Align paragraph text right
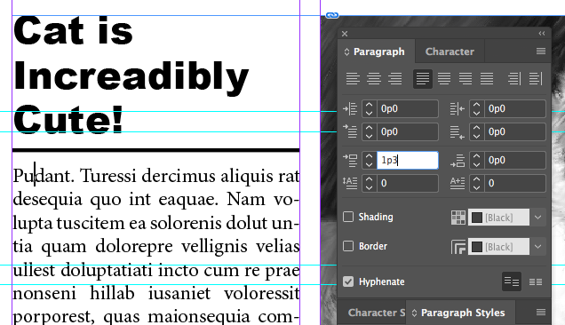The height and width of the screenshot is (325, 565). pyautogui.click(x=395, y=78)
